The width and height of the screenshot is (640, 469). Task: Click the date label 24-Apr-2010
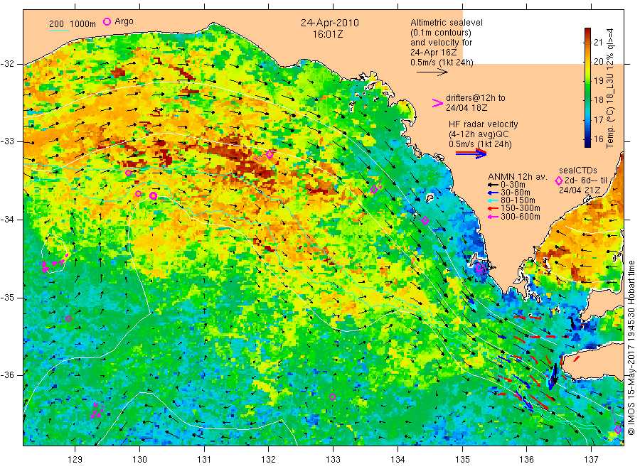(330, 23)
